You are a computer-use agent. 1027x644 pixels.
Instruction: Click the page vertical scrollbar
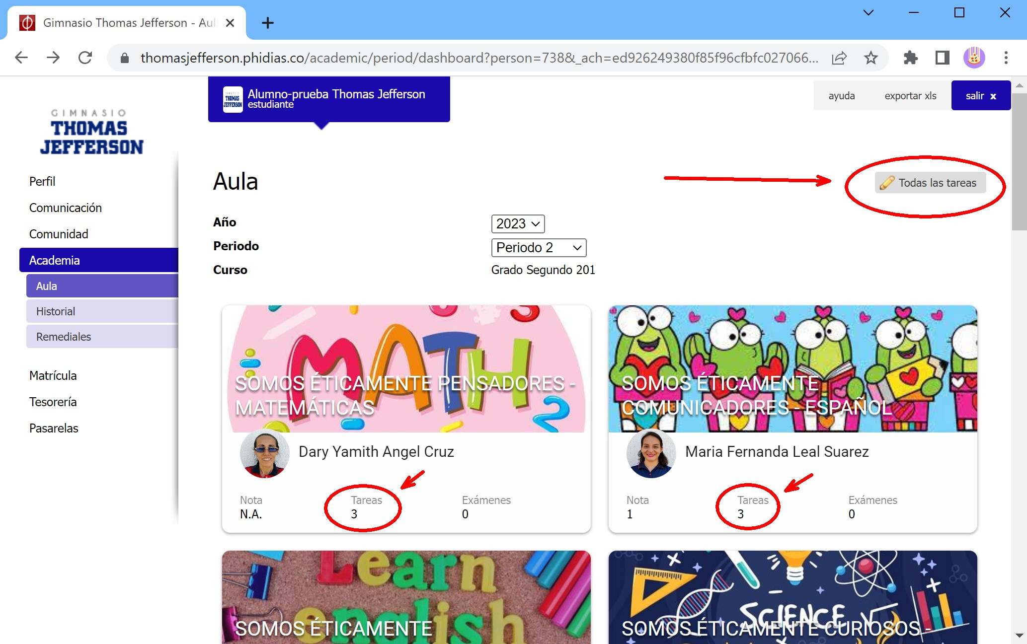[x=1019, y=161]
